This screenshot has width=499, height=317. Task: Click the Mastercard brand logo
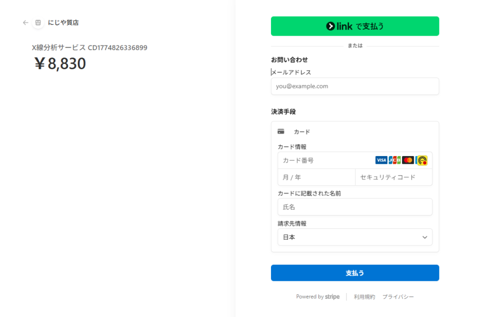408,160
